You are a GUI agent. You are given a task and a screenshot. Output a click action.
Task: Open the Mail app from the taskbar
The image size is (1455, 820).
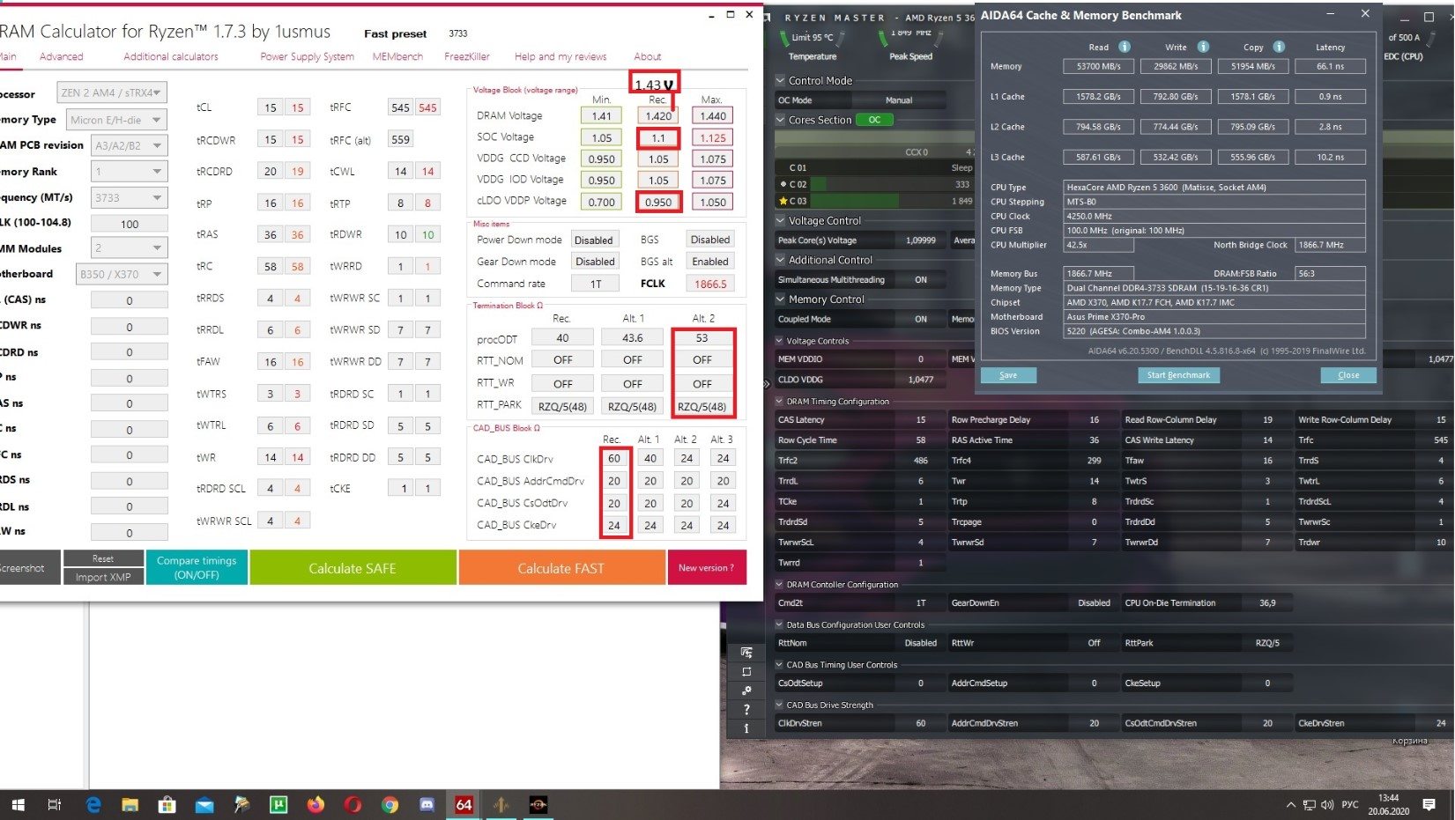204,804
